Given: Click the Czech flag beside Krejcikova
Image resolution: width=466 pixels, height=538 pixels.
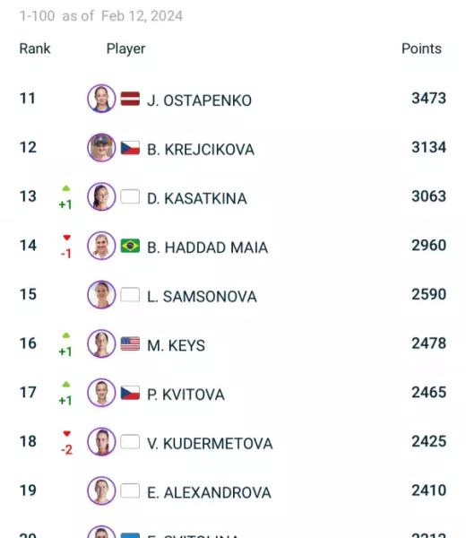Looking at the screenshot, I should click(x=130, y=148).
